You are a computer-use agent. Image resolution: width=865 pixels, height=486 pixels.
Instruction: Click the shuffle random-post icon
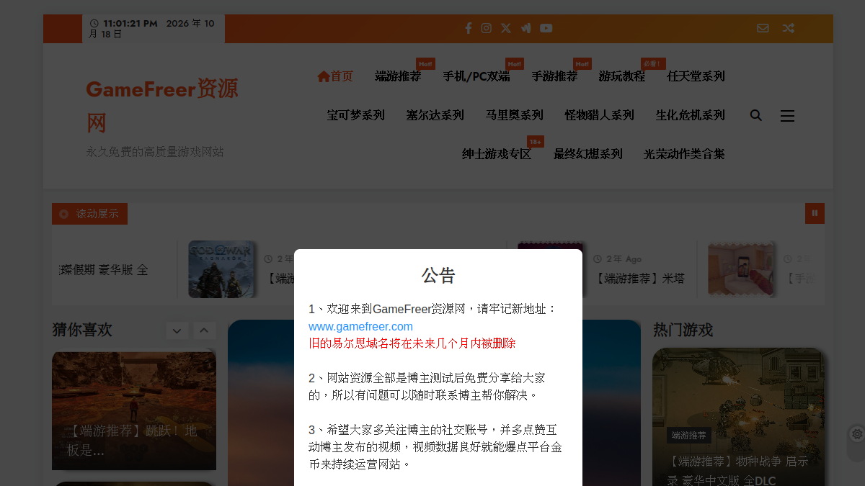coord(789,28)
